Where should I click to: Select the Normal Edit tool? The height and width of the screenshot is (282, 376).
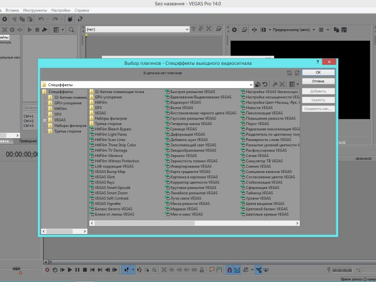click(126, 270)
